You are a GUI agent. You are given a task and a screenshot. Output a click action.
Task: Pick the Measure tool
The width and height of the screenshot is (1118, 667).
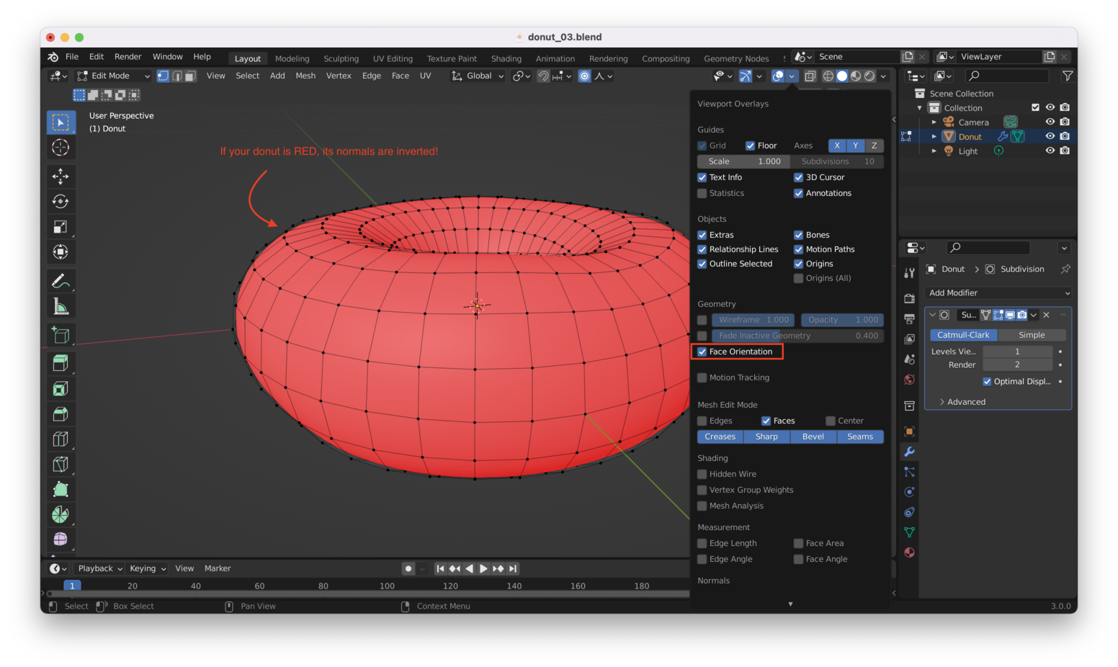pyautogui.click(x=61, y=307)
